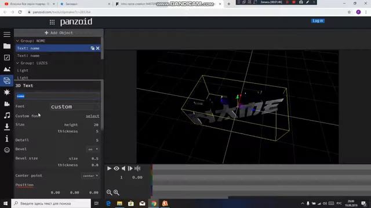
Task: Open Microsoft Edge from taskbar
Action: pyautogui.click(x=108, y=203)
